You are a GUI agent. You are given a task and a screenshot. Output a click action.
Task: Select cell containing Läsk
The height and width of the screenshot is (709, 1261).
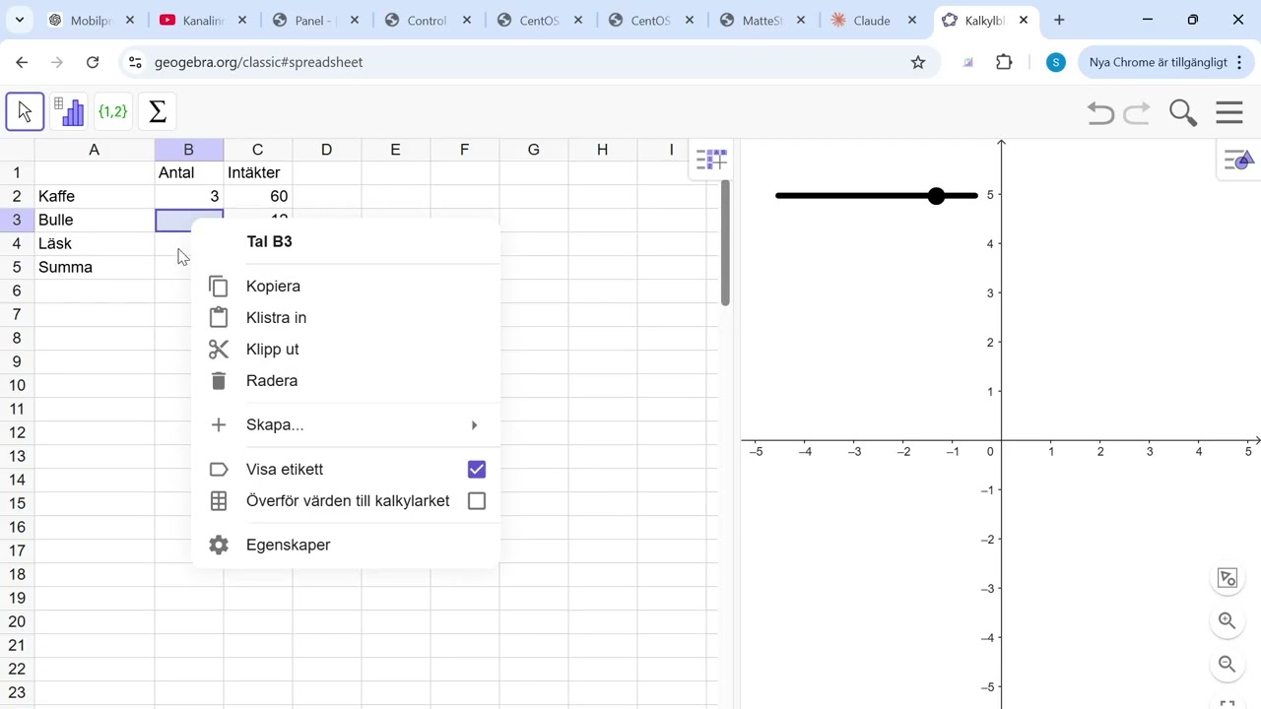pos(95,243)
